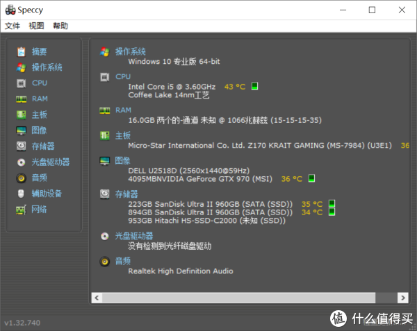Image resolution: width=417 pixels, height=331 pixels.
Task: Click the 没有检测到光纤磁盘驱动 text
Action: 170,246
